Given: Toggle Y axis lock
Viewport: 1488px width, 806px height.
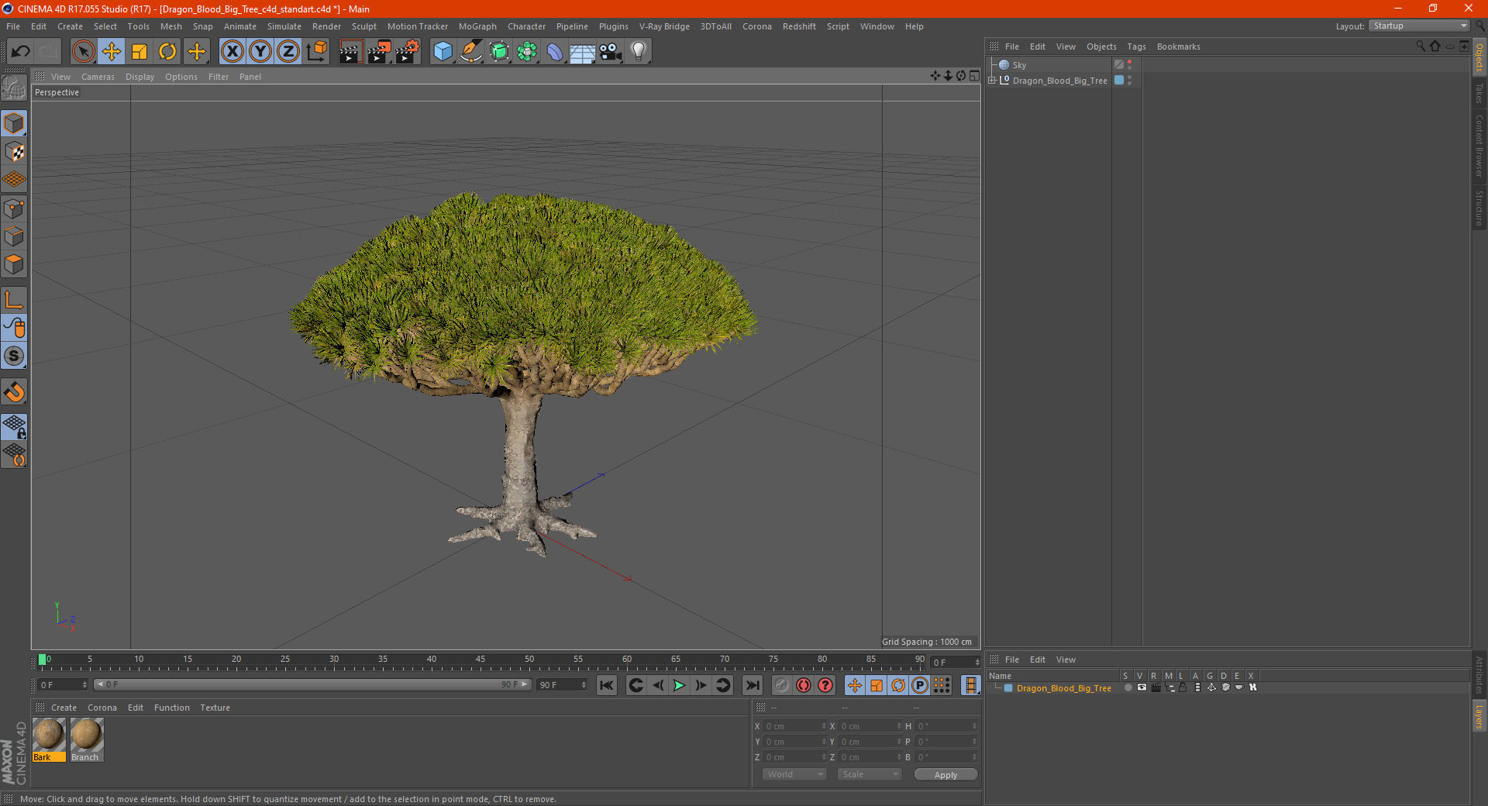Looking at the screenshot, I should point(260,52).
